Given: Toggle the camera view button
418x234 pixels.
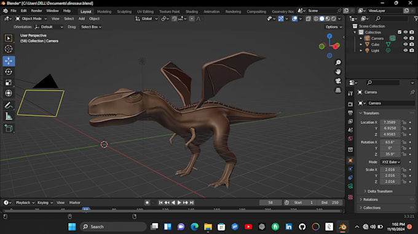Looking at the screenshot, I should 338,81.
